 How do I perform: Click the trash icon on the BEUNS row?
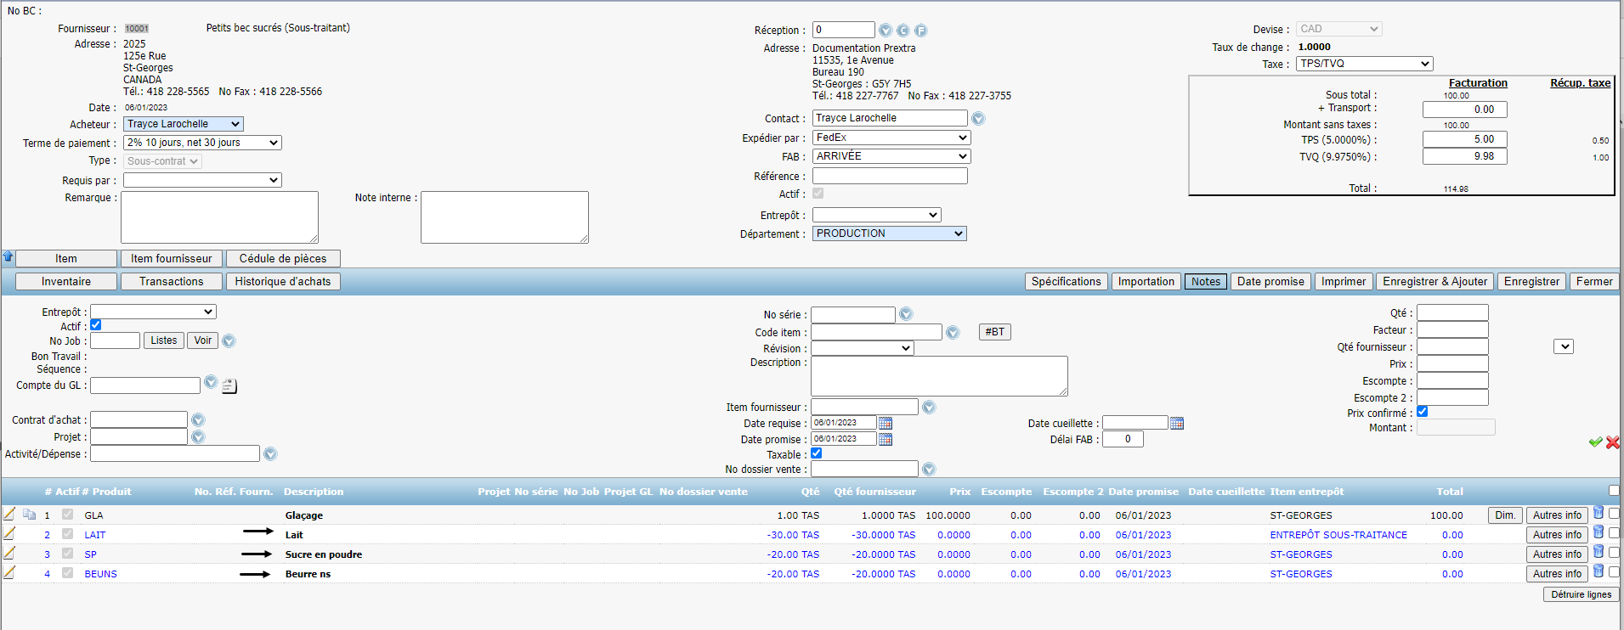(1598, 571)
